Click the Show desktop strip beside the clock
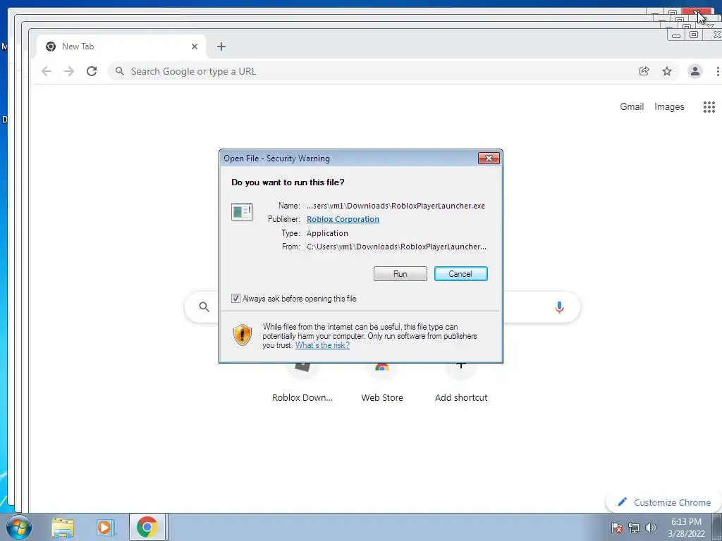Viewport: 722px width, 541px height. click(717, 527)
